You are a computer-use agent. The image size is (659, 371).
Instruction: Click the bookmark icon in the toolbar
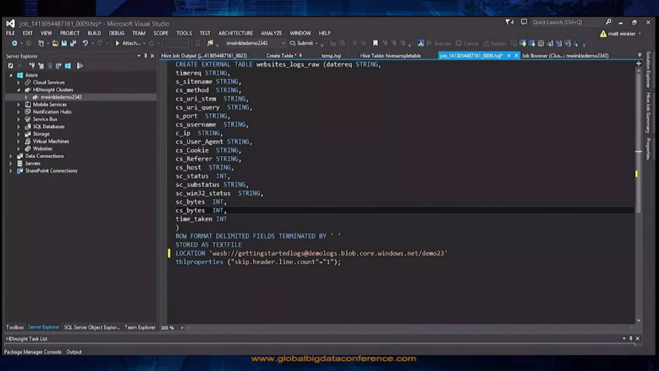[375, 43]
